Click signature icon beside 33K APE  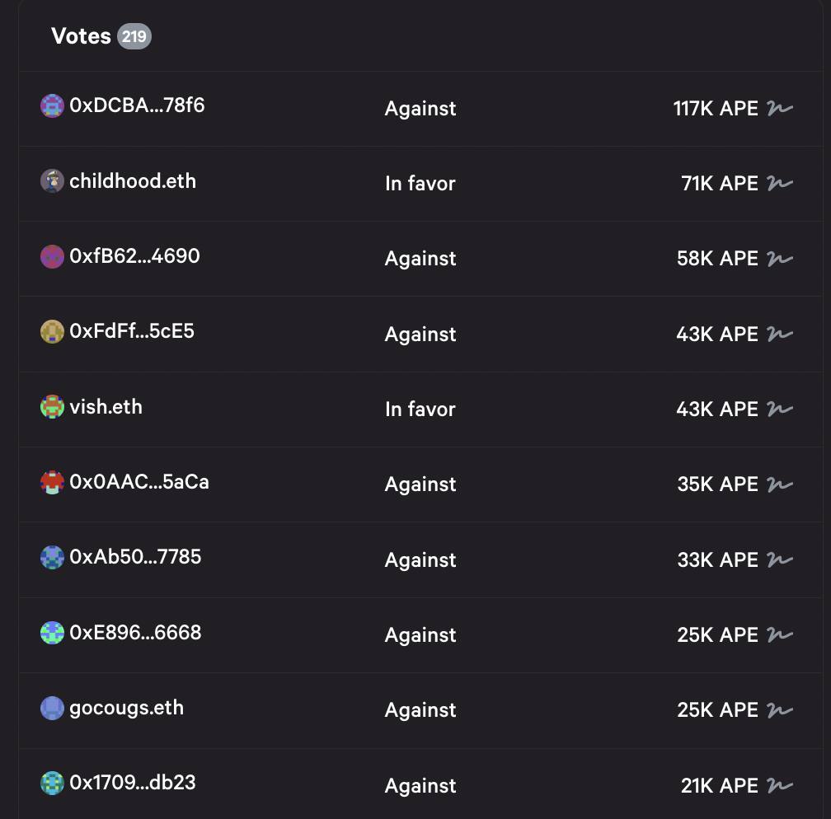779,559
